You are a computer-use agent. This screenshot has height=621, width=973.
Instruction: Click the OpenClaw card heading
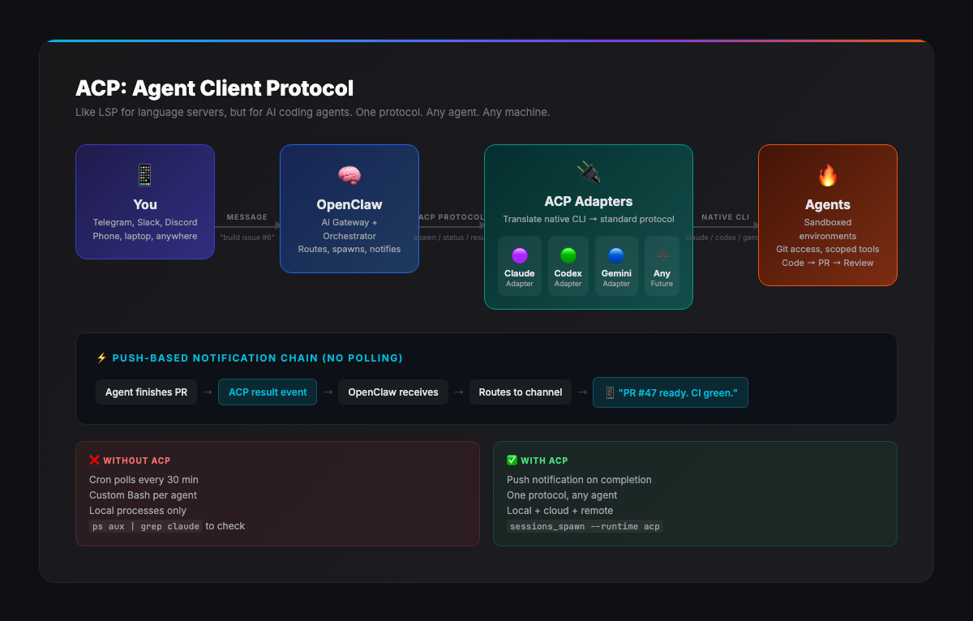[349, 204]
